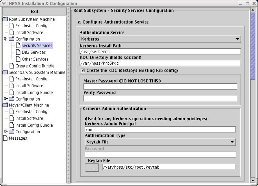Select Root Subsystem Machine tree label
The image size is (258, 186).
[32, 19]
